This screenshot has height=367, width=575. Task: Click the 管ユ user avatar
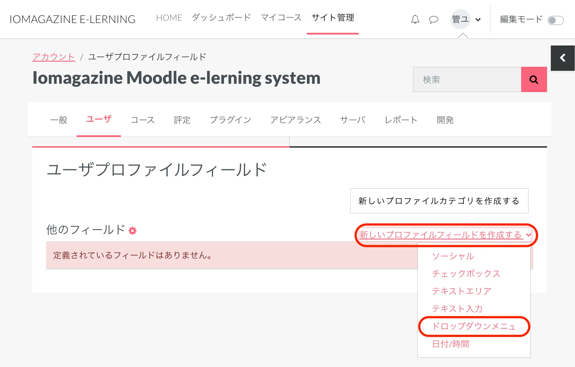[x=460, y=19]
